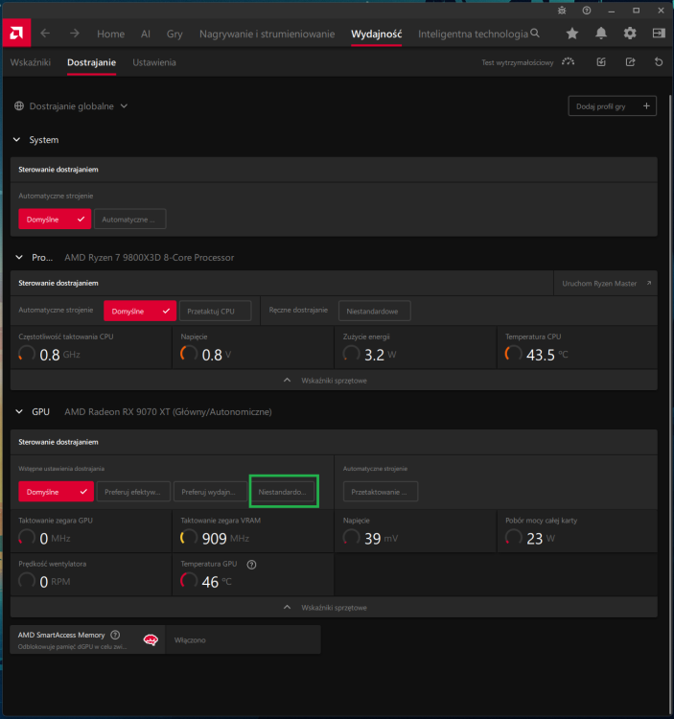The height and width of the screenshot is (719, 674).
Task: Open Nagrywanie i strumieniowanie tab
Action: point(267,34)
